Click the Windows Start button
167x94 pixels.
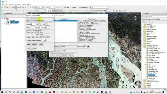(x=2, y=92)
